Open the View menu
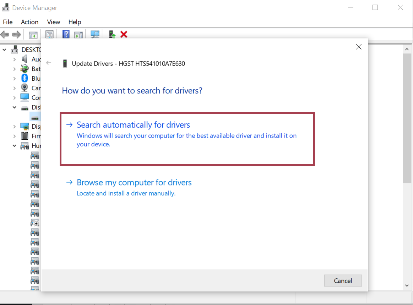The image size is (413, 305). pos(54,22)
